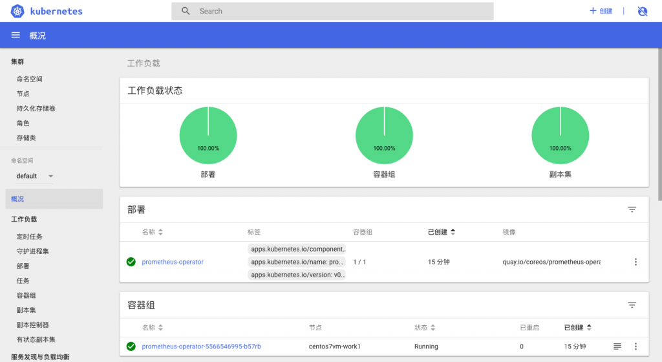The image size is (662, 362).
Task: Open 容器组 sidebar item
Action: point(26,295)
